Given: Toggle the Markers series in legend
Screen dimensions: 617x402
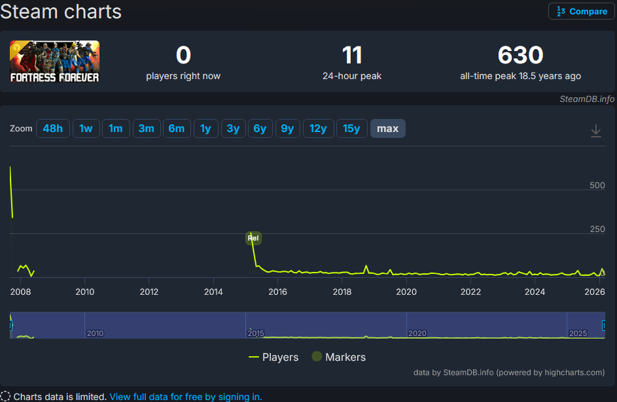Looking at the screenshot, I should (339, 357).
